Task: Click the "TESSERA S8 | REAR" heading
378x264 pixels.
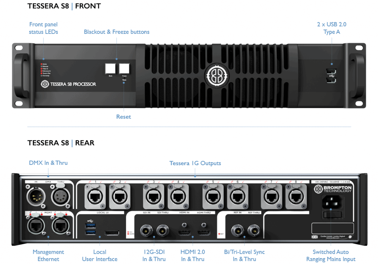Action: (x=61, y=143)
